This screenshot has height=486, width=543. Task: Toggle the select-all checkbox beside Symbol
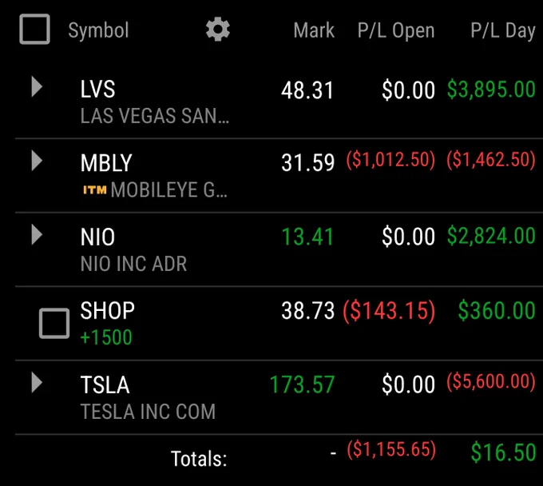(34, 29)
